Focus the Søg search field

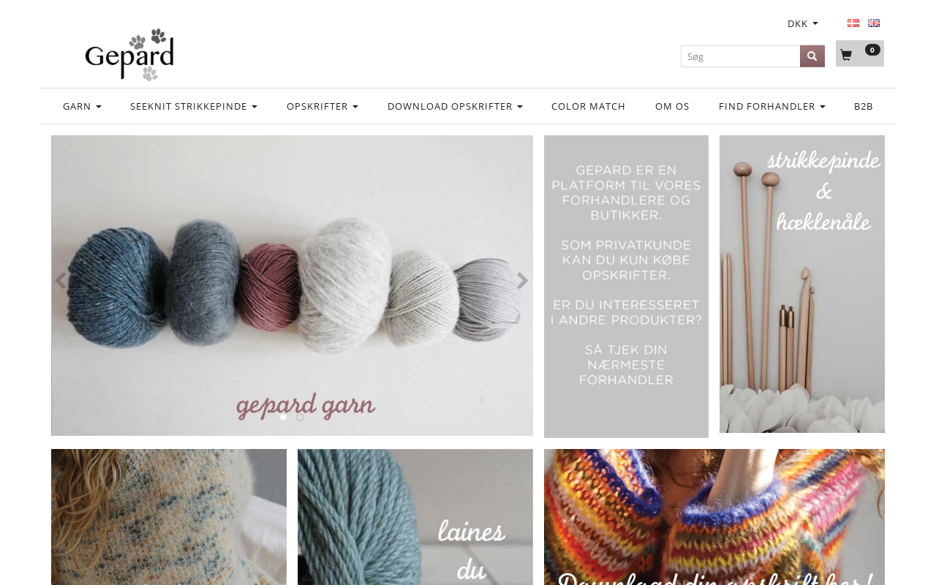[740, 56]
